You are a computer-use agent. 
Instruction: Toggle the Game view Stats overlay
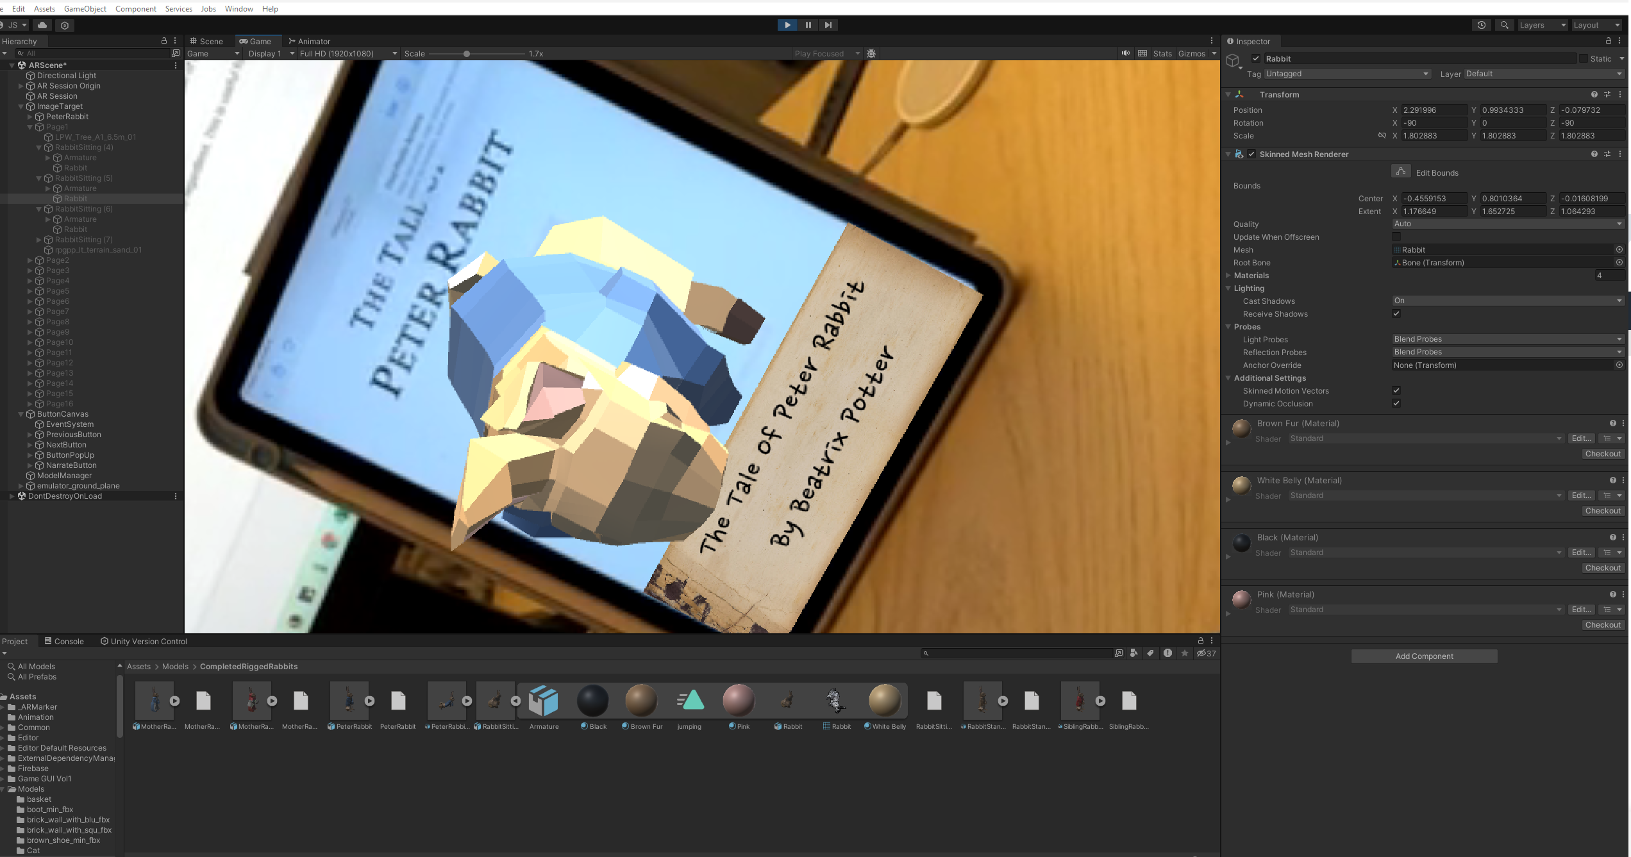click(x=1162, y=54)
